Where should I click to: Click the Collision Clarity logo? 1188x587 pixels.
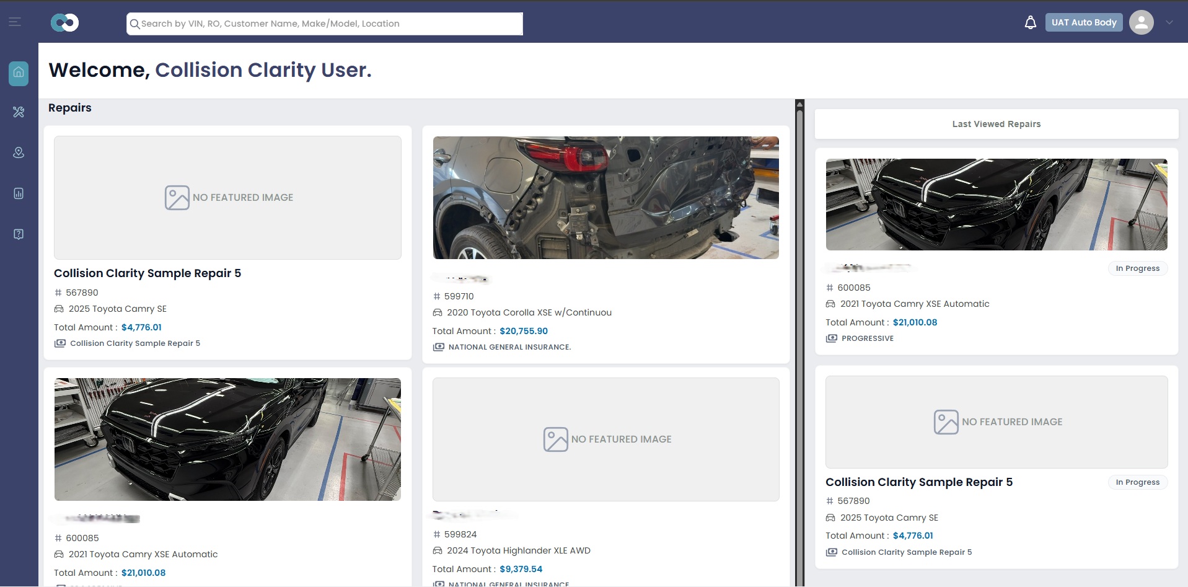point(64,23)
